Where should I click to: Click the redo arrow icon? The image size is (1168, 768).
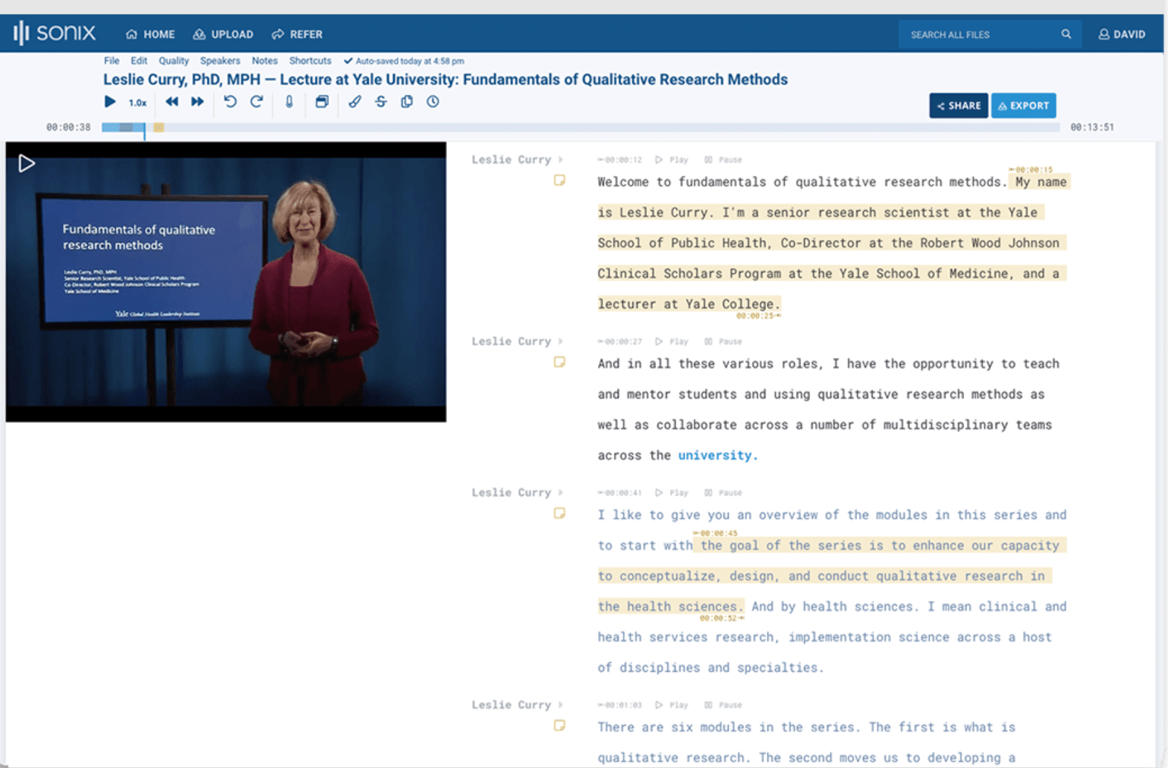coord(257,102)
